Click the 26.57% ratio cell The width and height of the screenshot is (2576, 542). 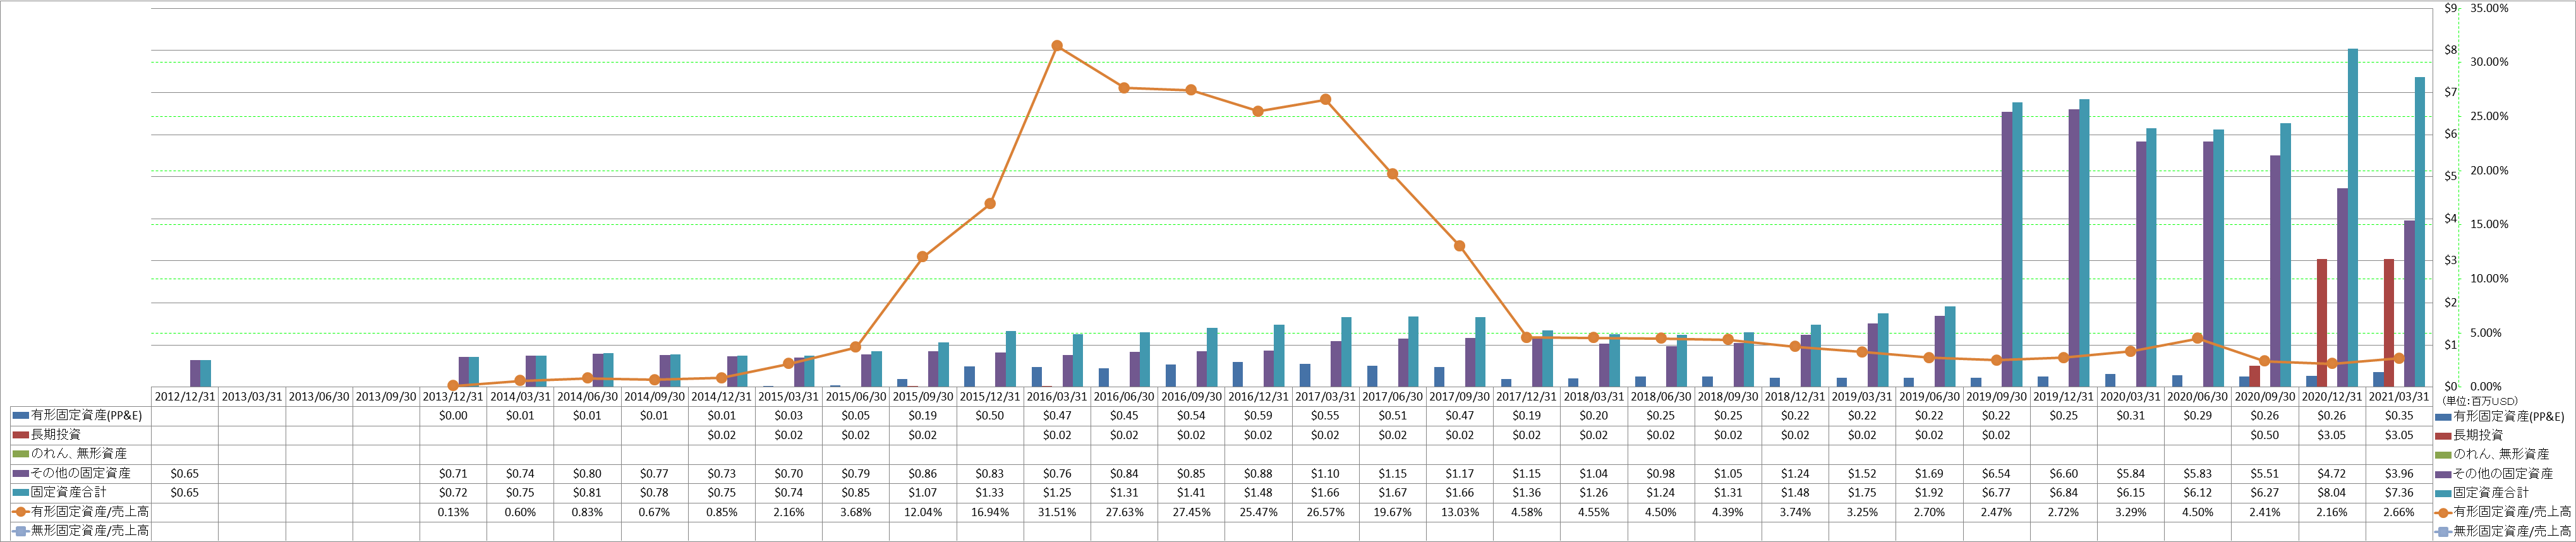[x=1325, y=512]
